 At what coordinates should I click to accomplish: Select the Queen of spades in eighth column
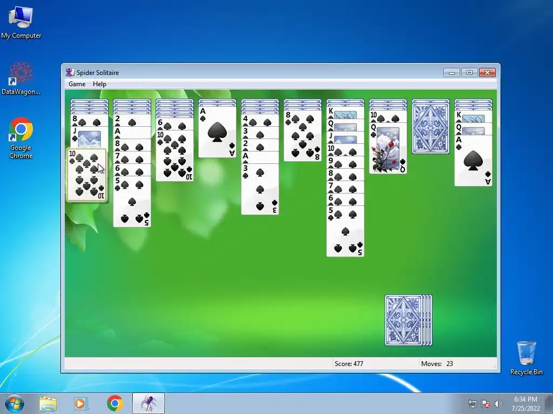pos(388,148)
